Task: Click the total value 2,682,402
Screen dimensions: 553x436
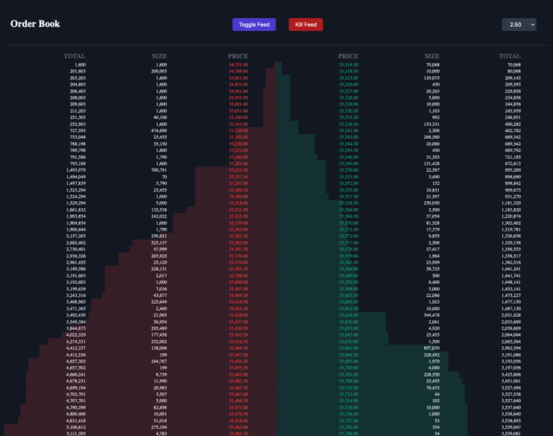Action: click(x=76, y=243)
